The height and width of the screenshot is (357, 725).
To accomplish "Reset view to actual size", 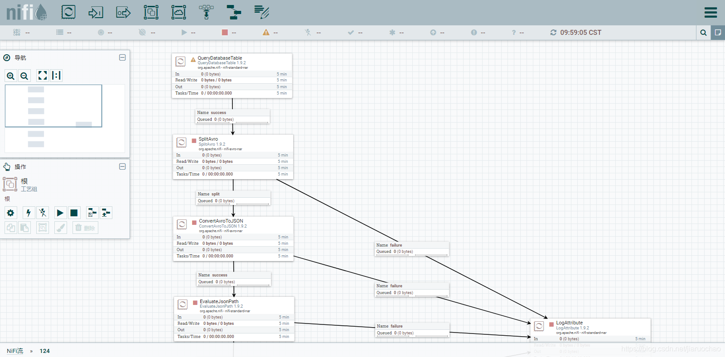I will (56, 76).
